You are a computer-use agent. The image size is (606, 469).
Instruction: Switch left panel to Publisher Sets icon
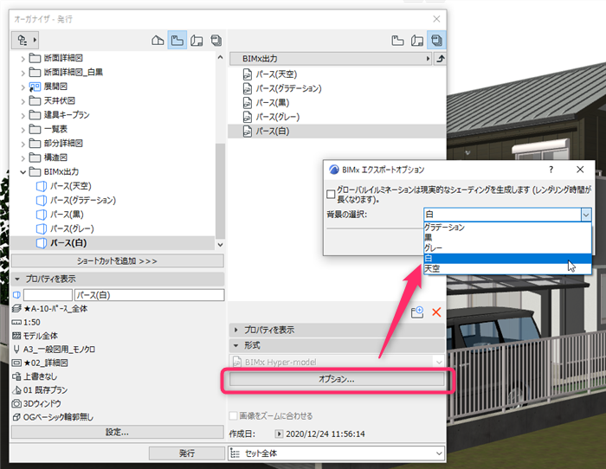tap(216, 40)
